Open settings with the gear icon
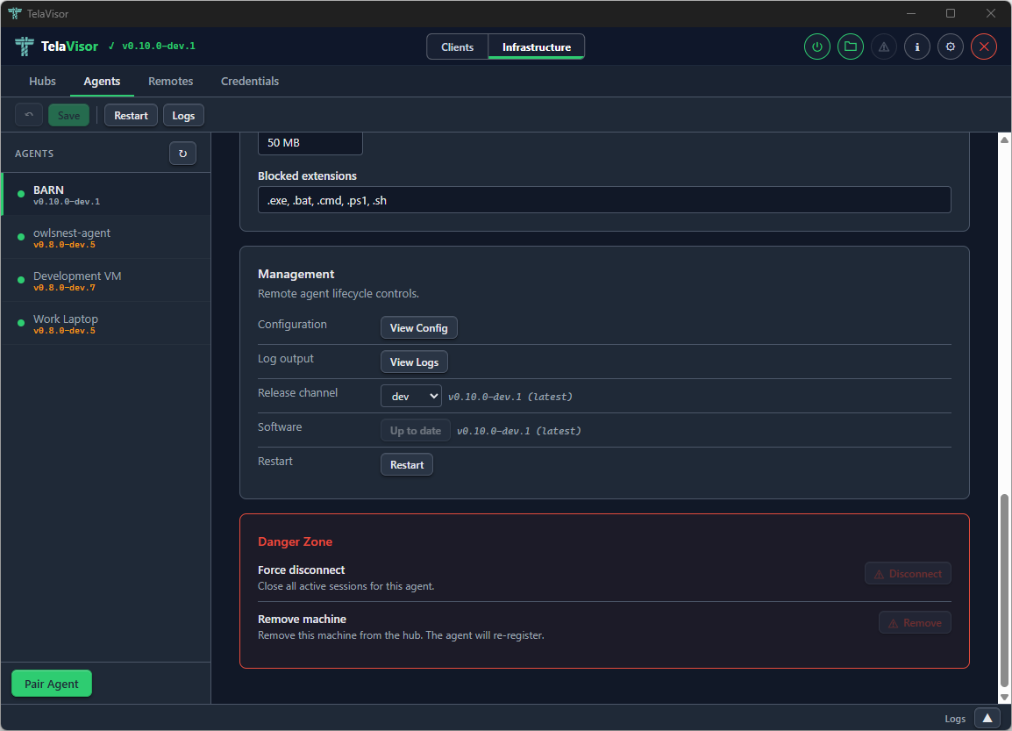Image resolution: width=1012 pixels, height=731 pixels. coord(950,47)
